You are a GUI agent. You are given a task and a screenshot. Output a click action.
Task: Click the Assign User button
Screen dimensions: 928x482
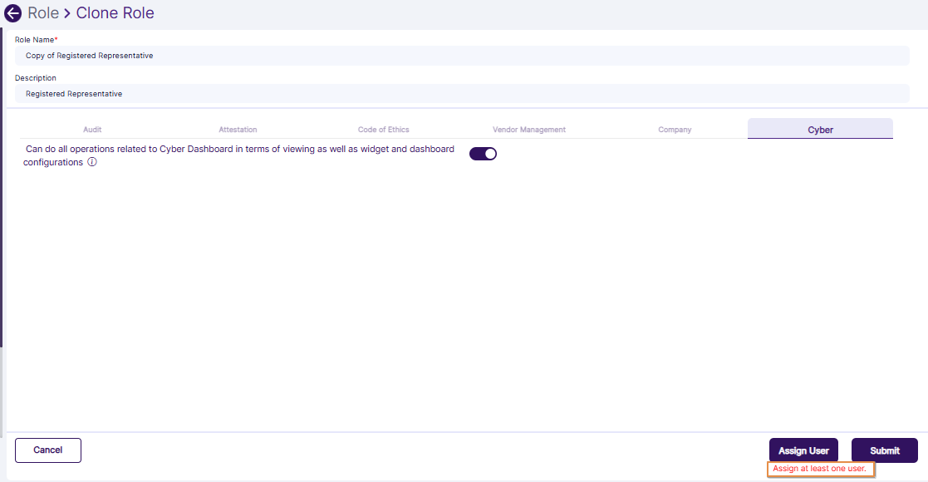point(803,450)
